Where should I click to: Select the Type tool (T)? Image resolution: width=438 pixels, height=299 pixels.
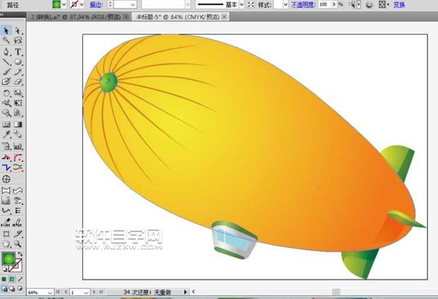[18, 51]
